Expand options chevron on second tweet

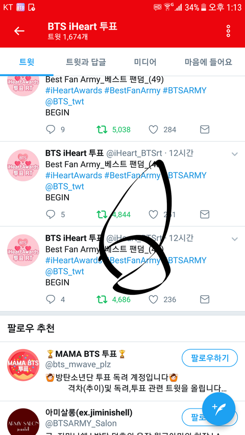click(x=235, y=154)
